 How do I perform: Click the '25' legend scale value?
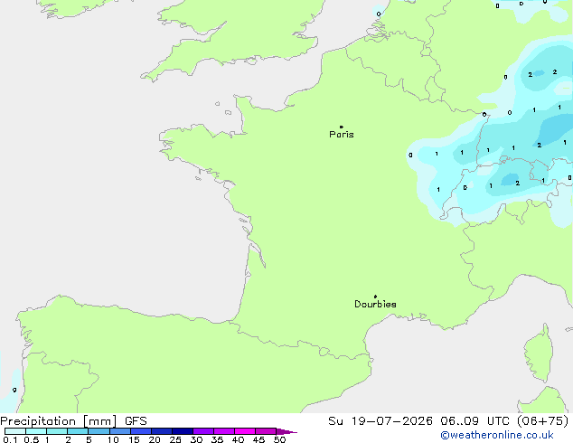[175, 439]
